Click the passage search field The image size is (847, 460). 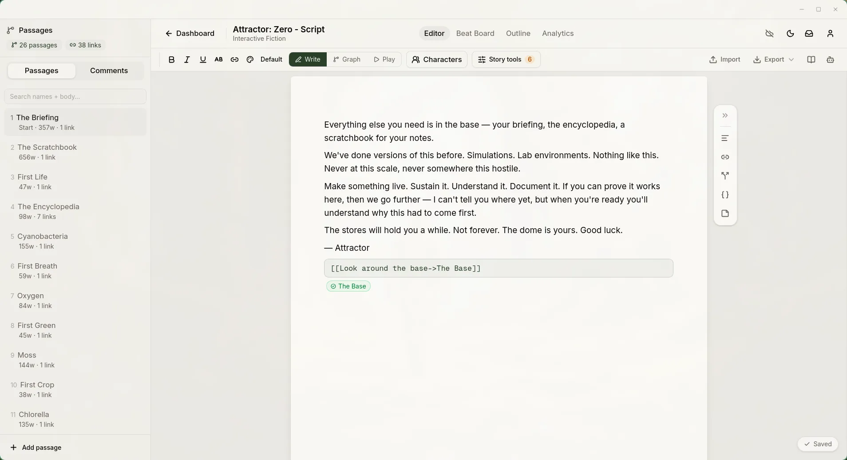[x=75, y=97]
